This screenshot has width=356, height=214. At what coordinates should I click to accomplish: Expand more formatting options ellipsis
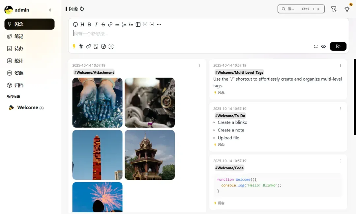[159, 24]
